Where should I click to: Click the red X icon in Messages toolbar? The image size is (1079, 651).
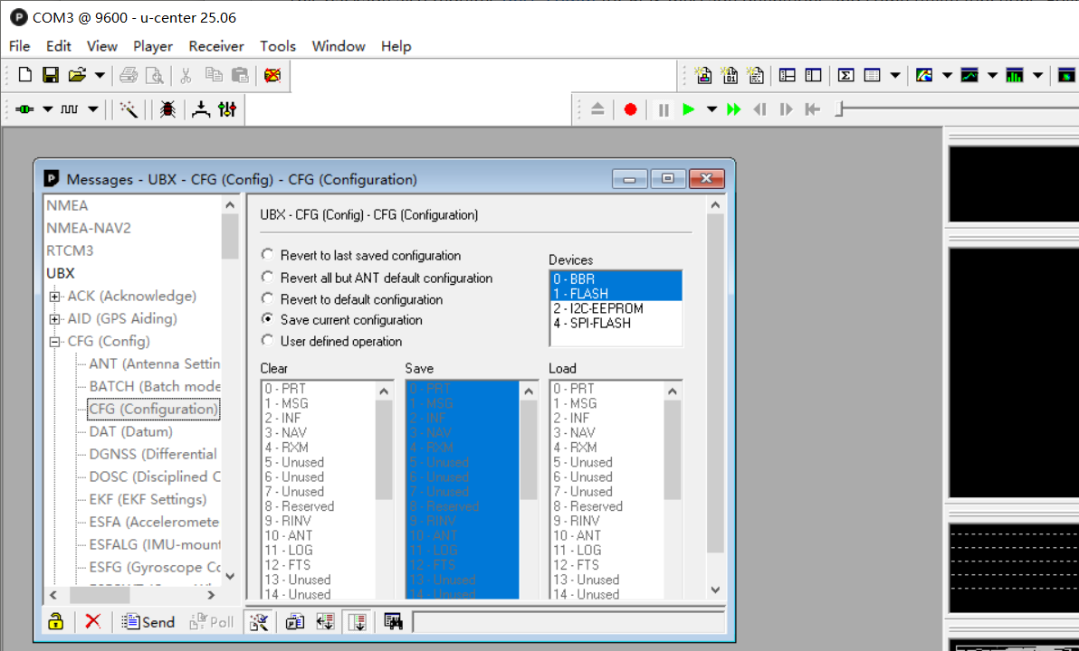pyautogui.click(x=93, y=621)
